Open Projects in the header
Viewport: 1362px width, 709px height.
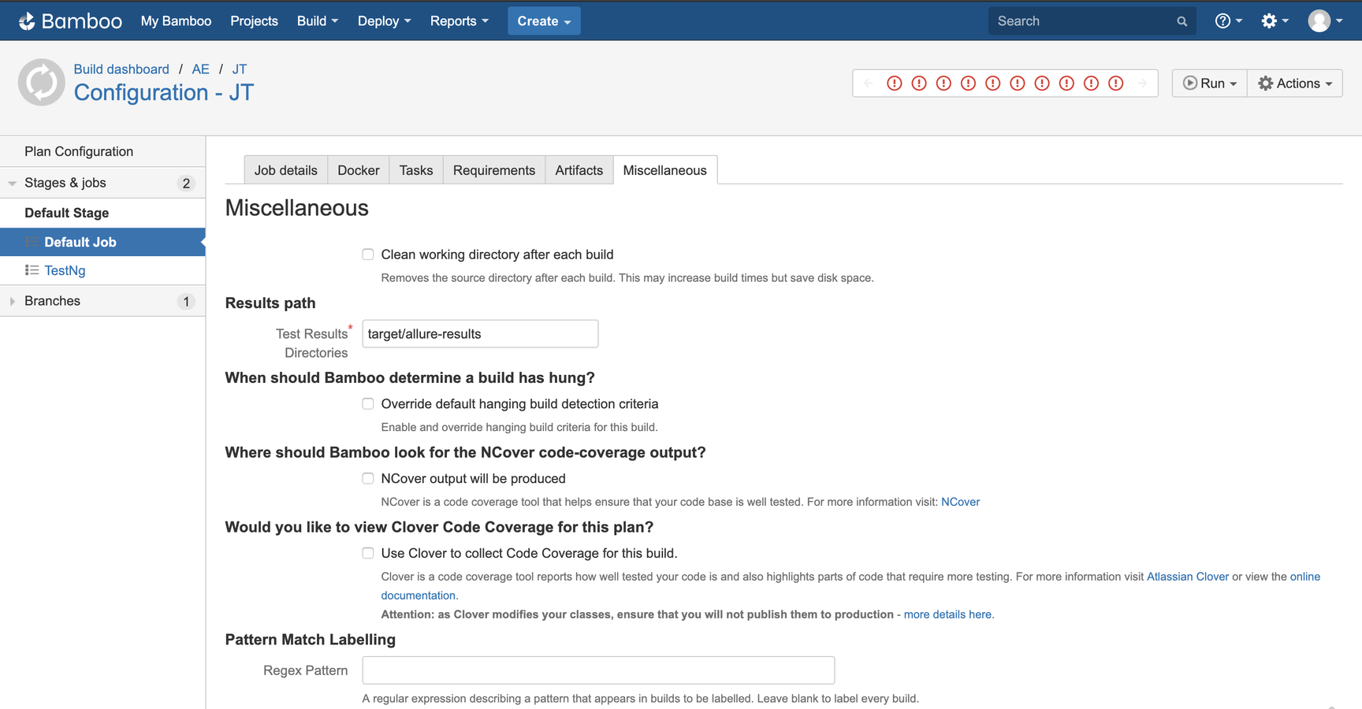[254, 21]
